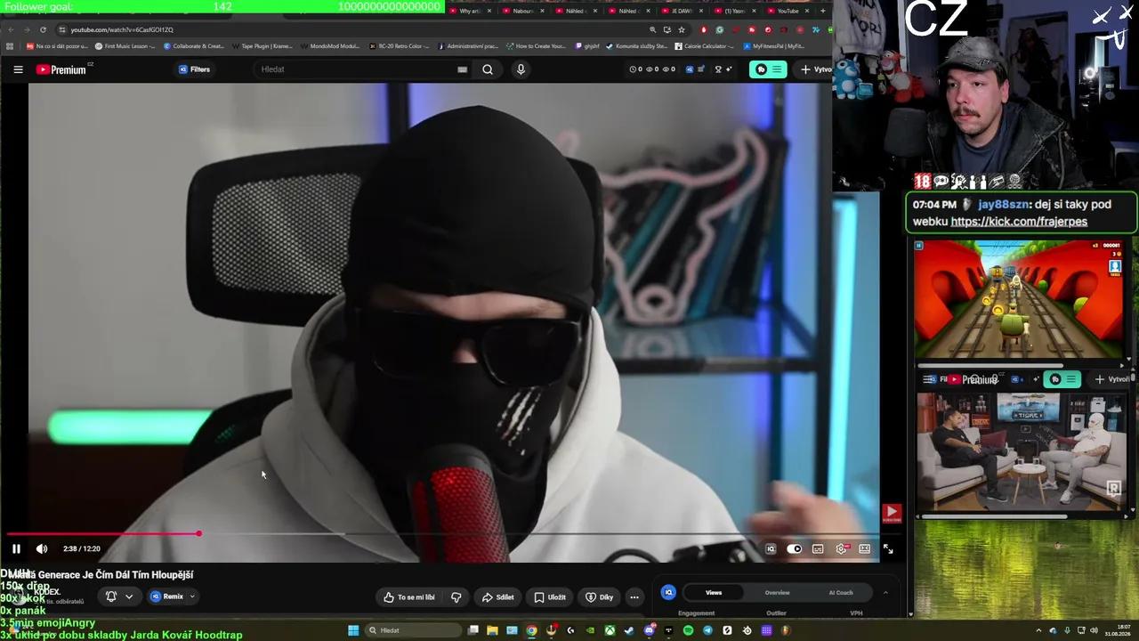Pause the video playback
Viewport: 1139px width, 641px height.
[16, 548]
